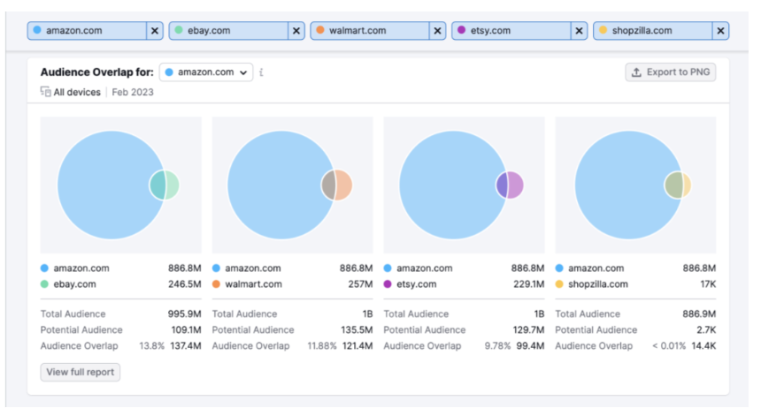Click the shopzilla.com domain chip field

653,31
